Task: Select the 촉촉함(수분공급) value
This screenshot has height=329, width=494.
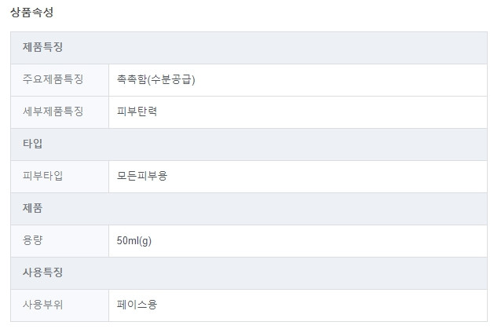Action: [x=156, y=79]
